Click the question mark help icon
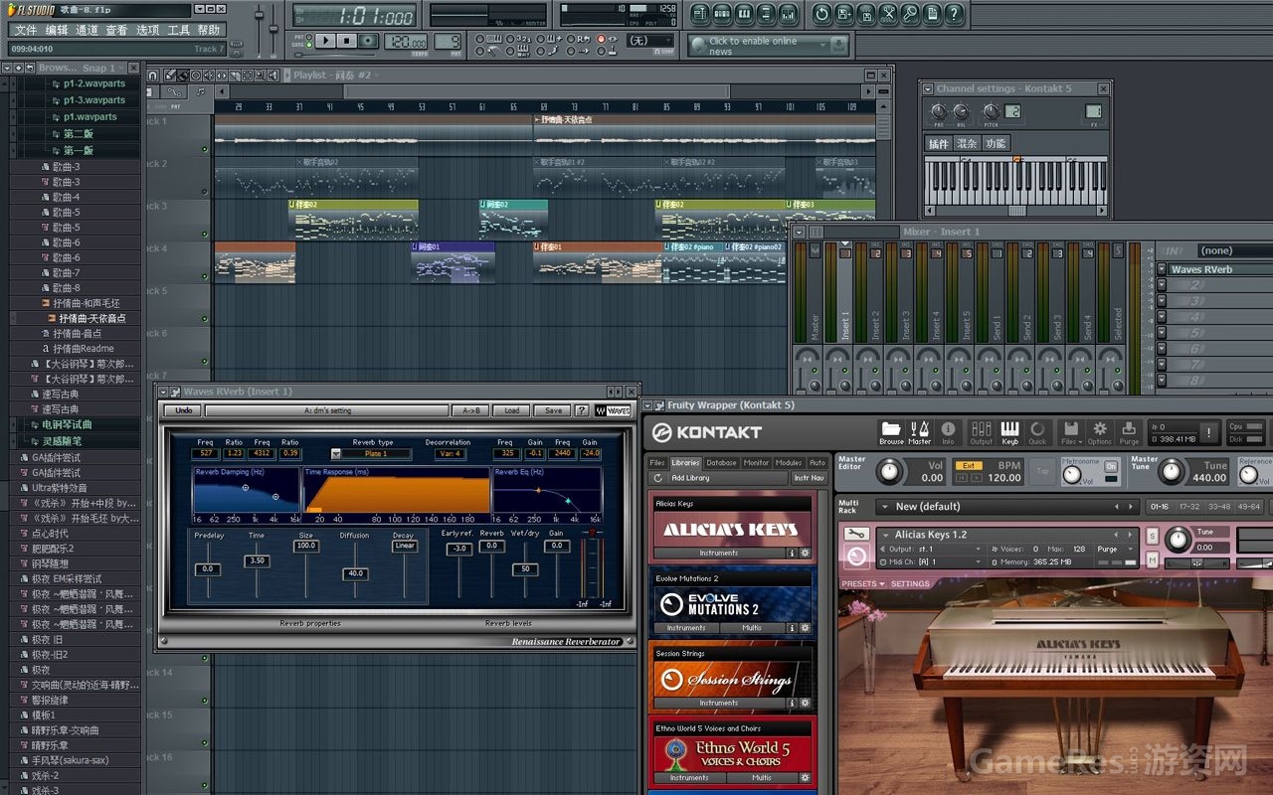The image size is (1273, 795). tap(955, 14)
